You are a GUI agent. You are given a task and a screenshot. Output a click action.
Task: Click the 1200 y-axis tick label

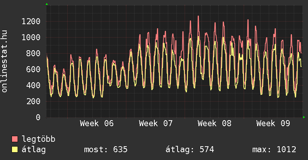(x=31, y=21)
